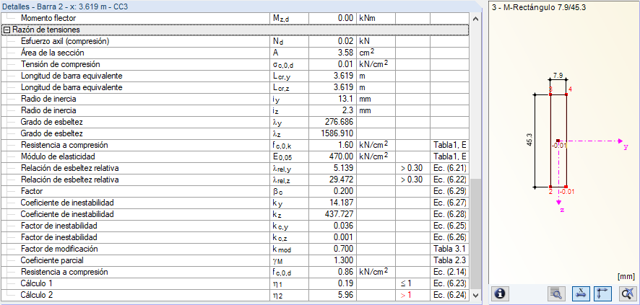The height and width of the screenshot is (305, 640).
Task: Click the η1 value 0.19
Action: (x=347, y=283)
